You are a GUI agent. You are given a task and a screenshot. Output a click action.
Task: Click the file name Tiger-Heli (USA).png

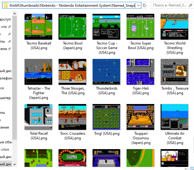pyautogui.click(x=141, y=91)
